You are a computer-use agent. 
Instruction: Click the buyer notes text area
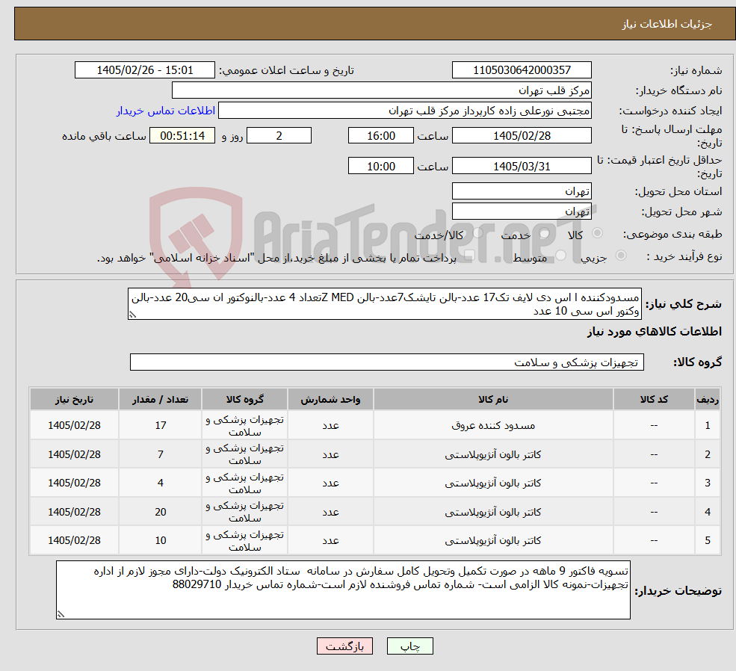pyautogui.click(x=343, y=590)
